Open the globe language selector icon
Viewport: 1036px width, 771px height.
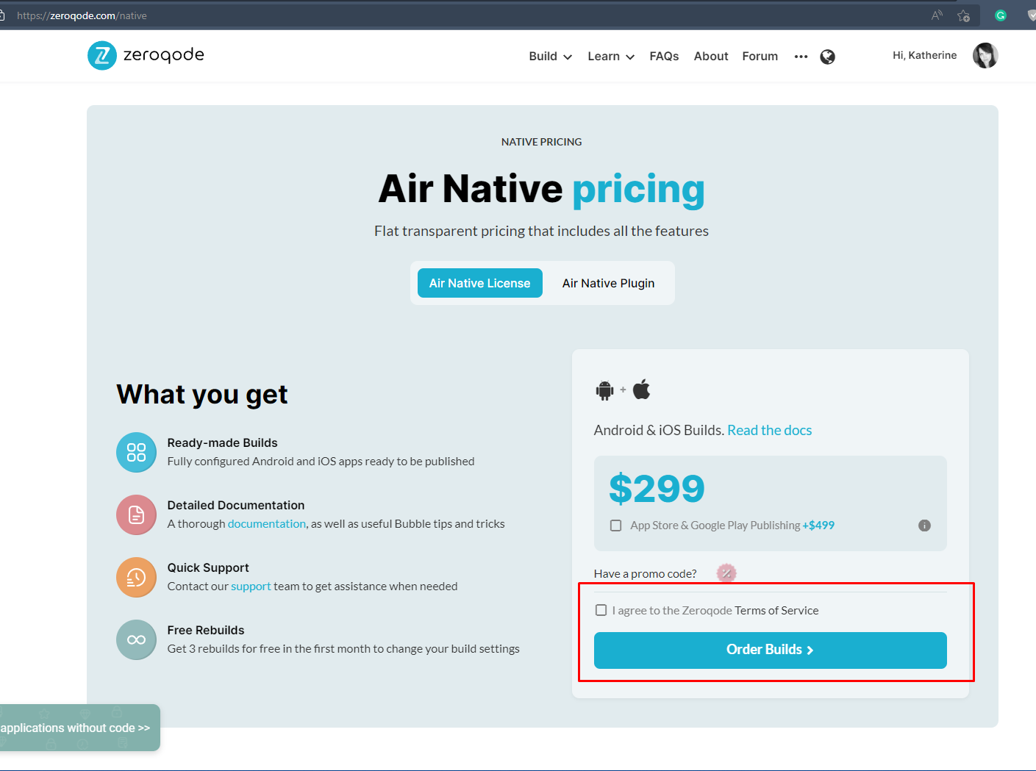tap(828, 57)
